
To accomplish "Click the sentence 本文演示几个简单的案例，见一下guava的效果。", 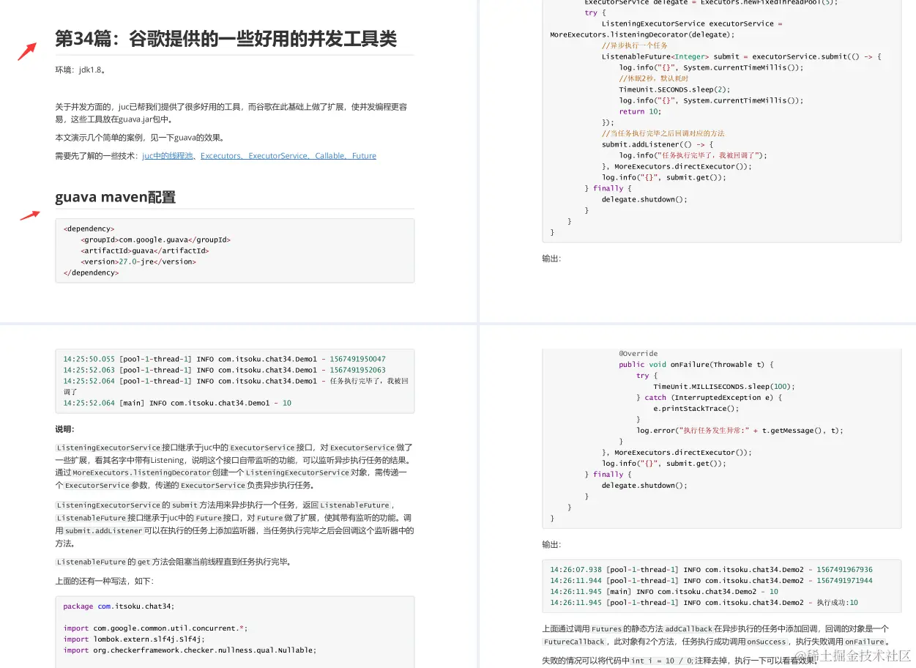I will click(x=140, y=138).
